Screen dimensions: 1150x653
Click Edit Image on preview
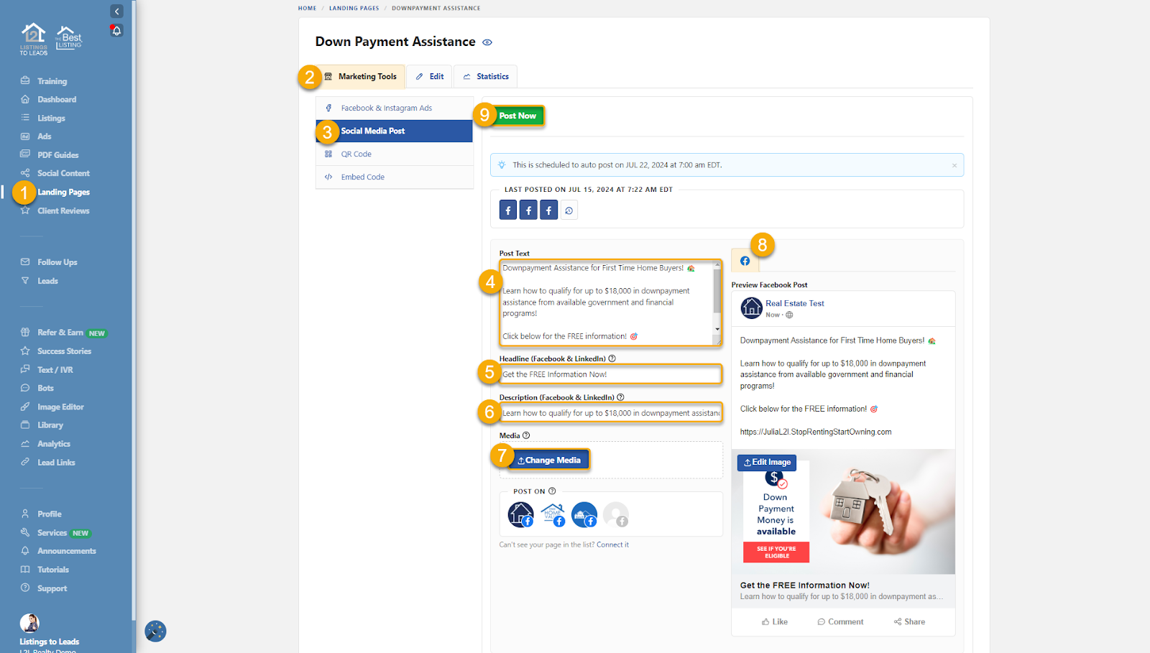767,463
